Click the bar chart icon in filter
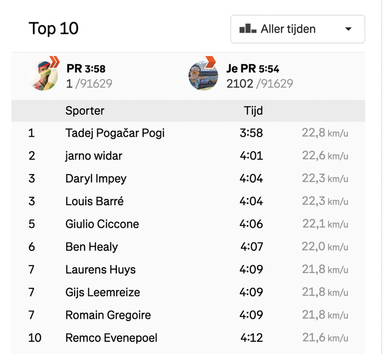 248,29
